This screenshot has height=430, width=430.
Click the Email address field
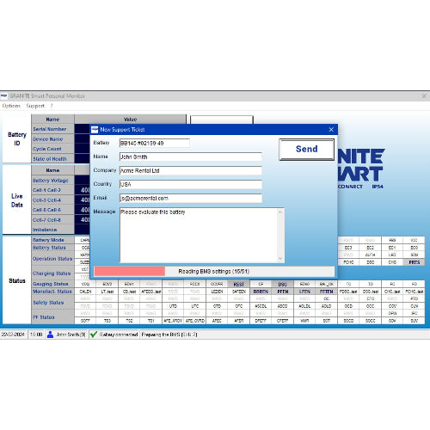coord(191,198)
